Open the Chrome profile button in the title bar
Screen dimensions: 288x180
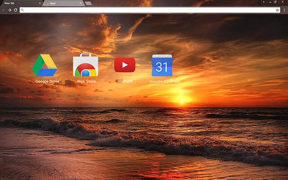(264, 2)
